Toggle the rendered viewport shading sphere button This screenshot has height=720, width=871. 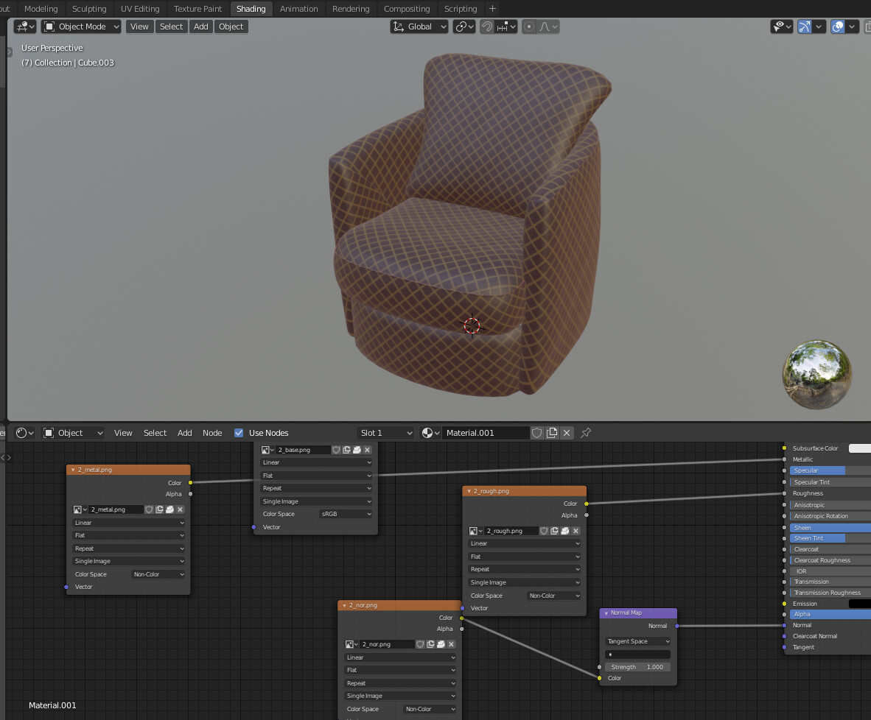pos(836,27)
